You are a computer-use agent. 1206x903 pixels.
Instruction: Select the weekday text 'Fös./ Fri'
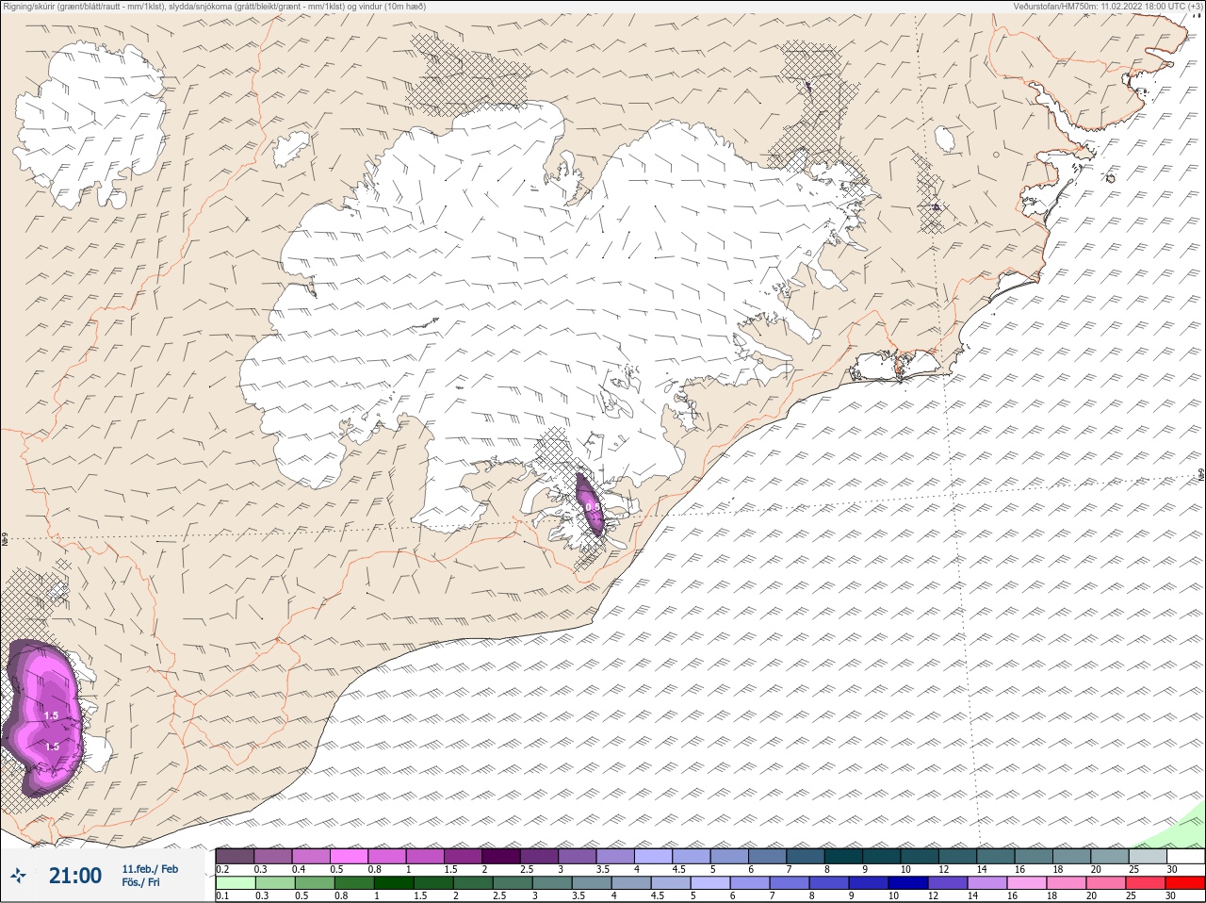(x=140, y=882)
